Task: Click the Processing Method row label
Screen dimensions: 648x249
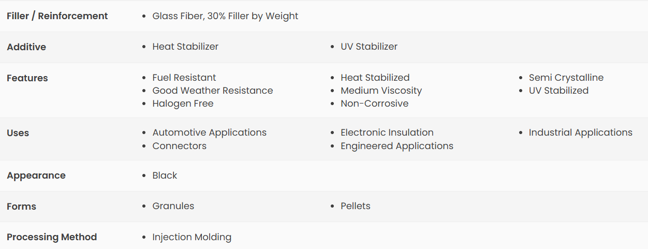Action: pos(52,237)
